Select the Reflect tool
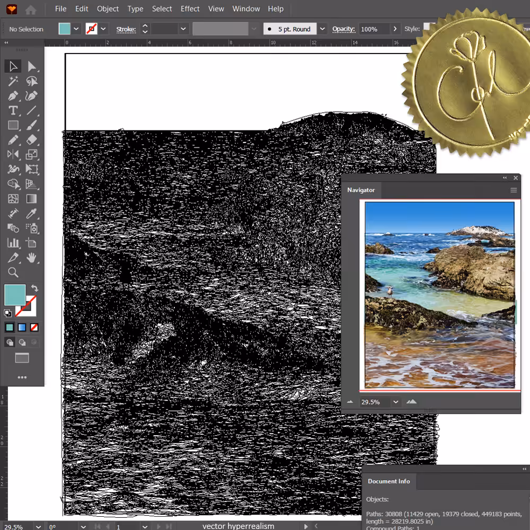The image size is (530, 530). click(13, 154)
